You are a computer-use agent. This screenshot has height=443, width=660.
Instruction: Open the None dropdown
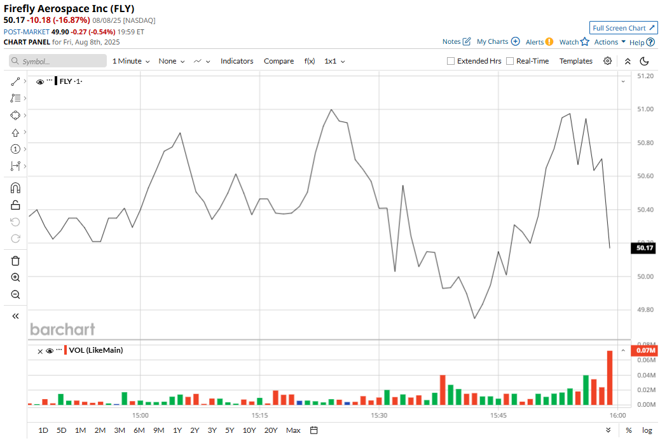click(x=171, y=61)
